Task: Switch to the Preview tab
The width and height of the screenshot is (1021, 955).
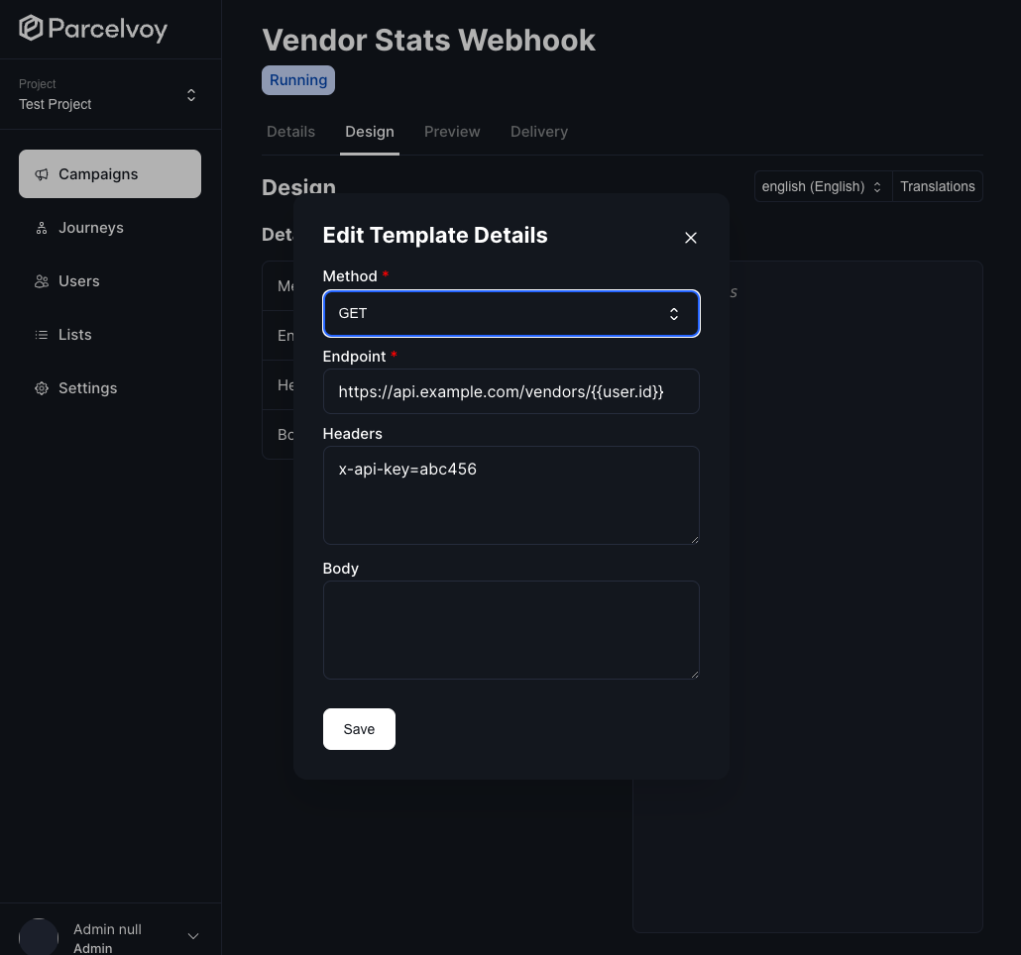Action: coord(452,132)
